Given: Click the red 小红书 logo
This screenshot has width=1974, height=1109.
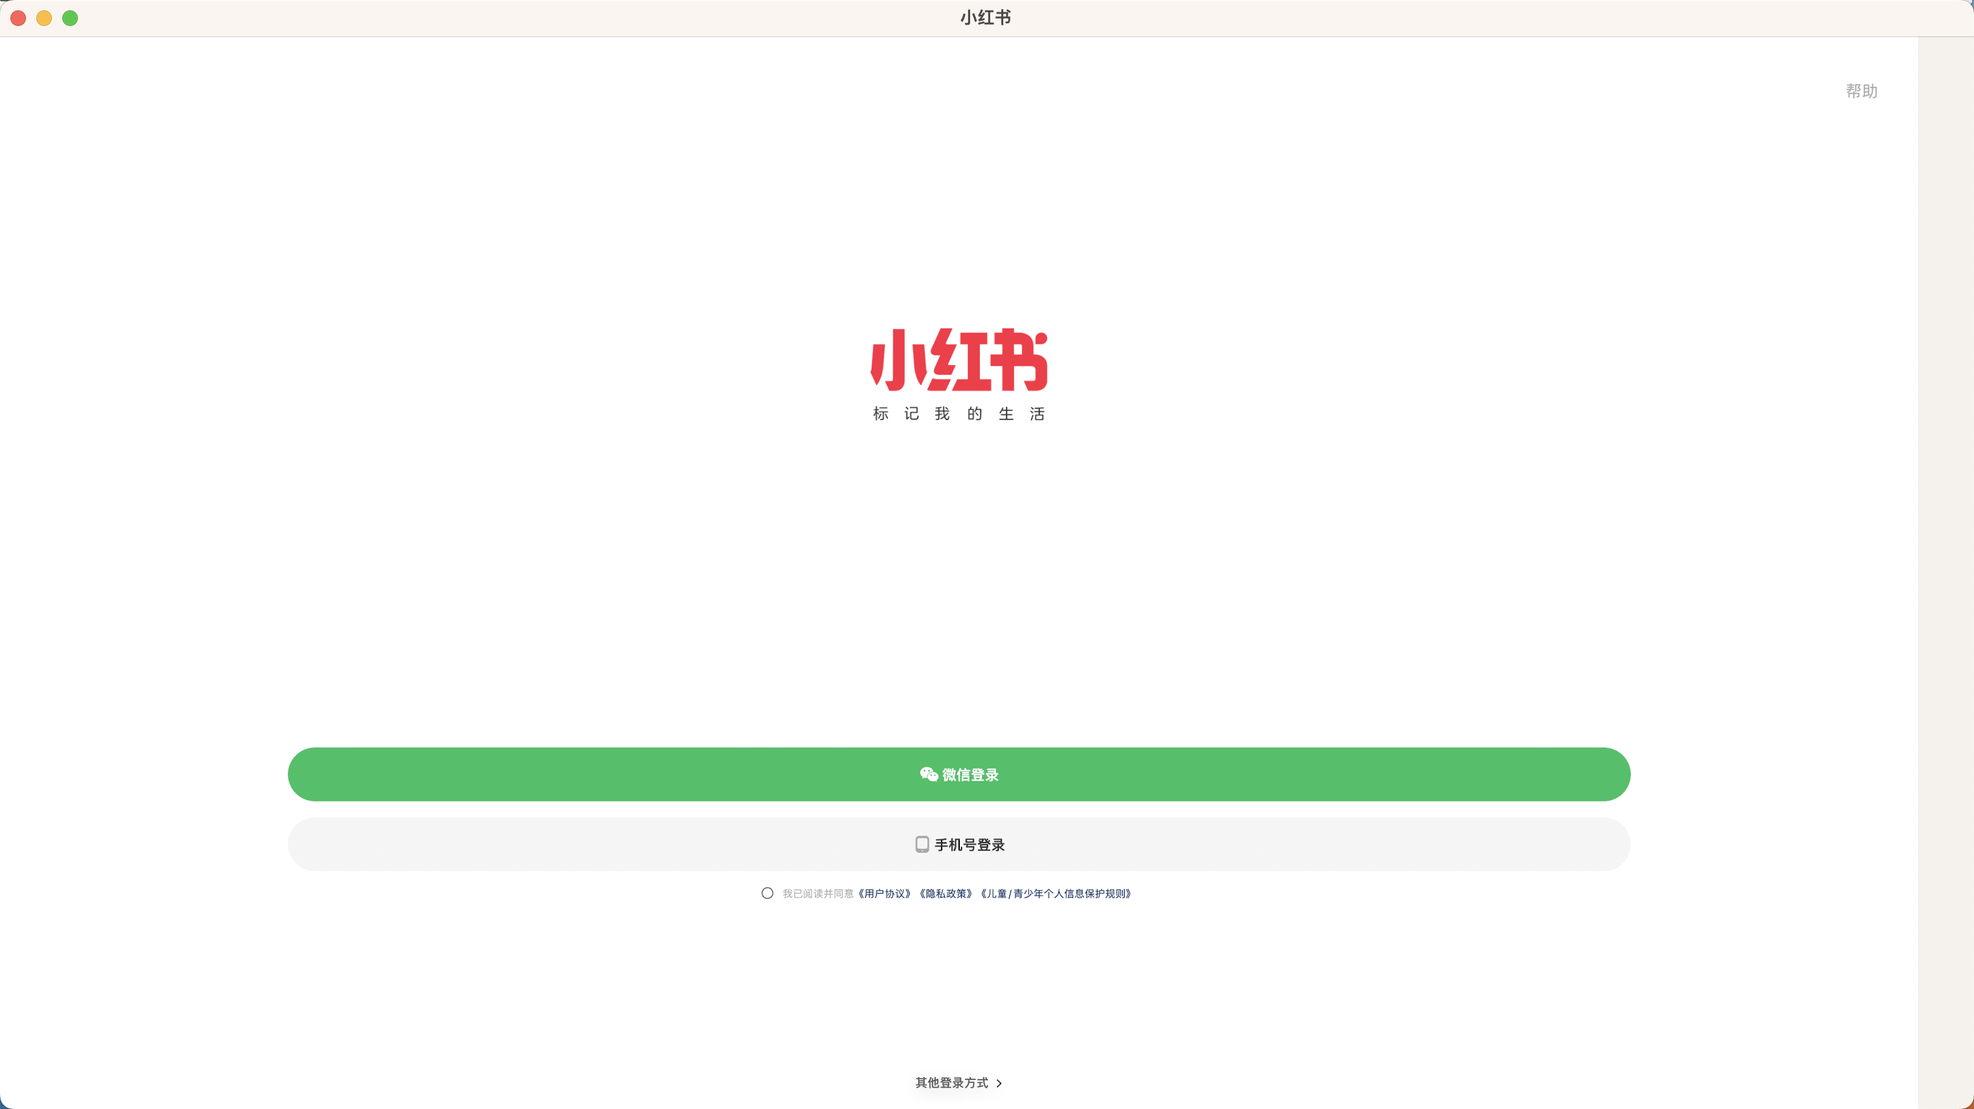Looking at the screenshot, I should point(958,360).
